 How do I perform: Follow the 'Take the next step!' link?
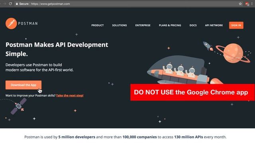coord(70,95)
